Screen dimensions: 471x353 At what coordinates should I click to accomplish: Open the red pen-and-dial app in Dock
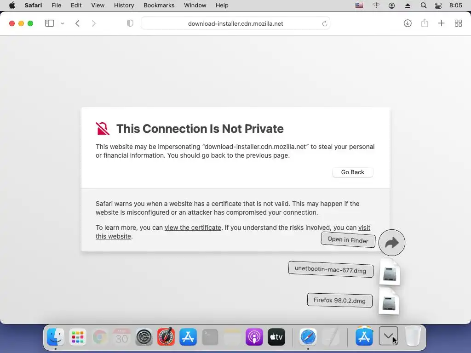(166, 337)
